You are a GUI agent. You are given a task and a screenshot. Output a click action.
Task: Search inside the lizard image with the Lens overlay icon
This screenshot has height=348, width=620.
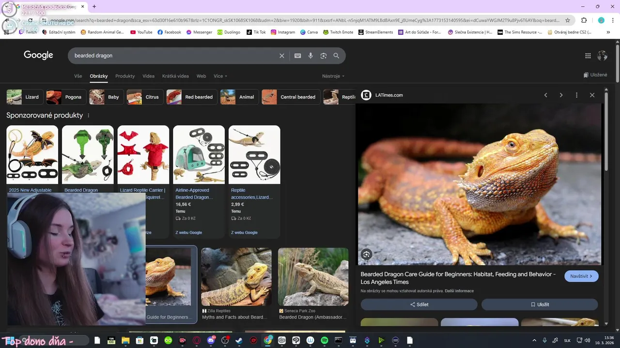pyautogui.click(x=367, y=254)
